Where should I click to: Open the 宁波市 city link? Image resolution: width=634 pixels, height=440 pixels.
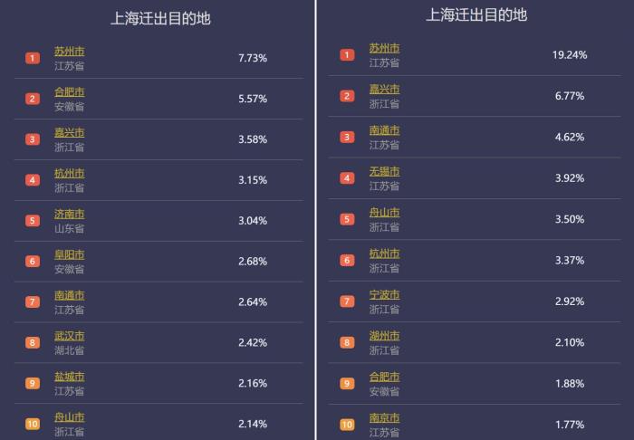(x=384, y=294)
